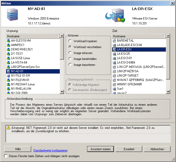Click the large source server icon in header
This screenshot has width=176, height=162.
click(12, 15)
